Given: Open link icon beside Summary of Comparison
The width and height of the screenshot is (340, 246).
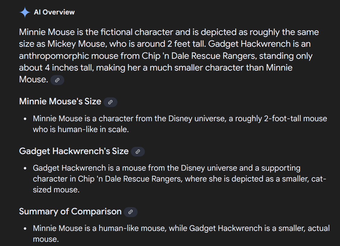Looking at the screenshot, I should (x=131, y=212).
